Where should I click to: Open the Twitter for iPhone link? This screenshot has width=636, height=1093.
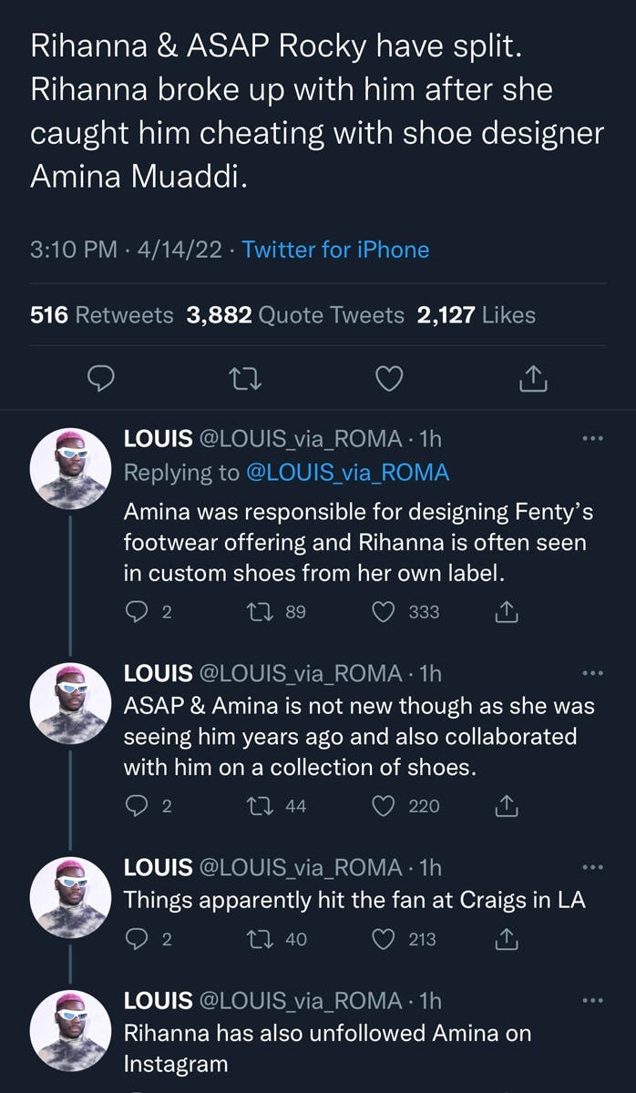coord(335,249)
